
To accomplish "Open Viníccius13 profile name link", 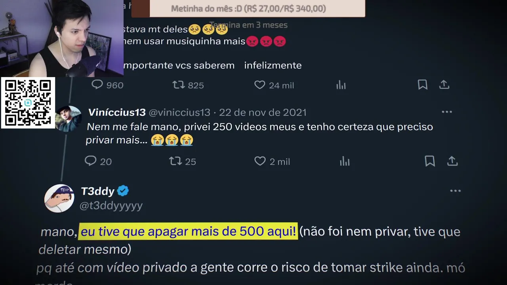I will [117, 112].
